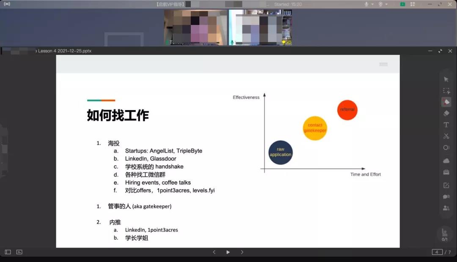This screenshot has width=457, height=262.
Task: Open the edit note icon
Action: (446, 185)
